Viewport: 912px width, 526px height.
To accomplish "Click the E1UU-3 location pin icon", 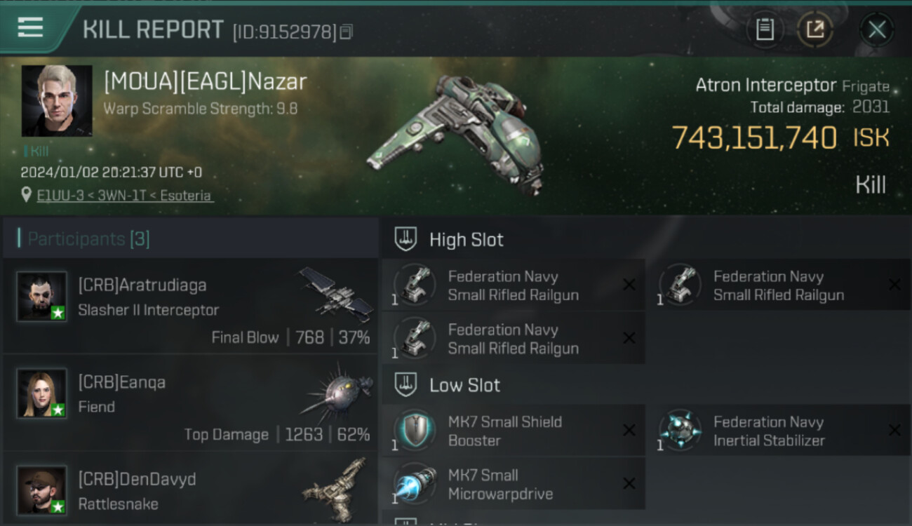I will (27, 195).
